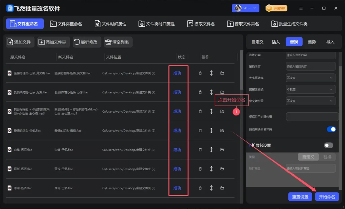
Task: Click the 重置设置 button
Action: pos(300,197)
